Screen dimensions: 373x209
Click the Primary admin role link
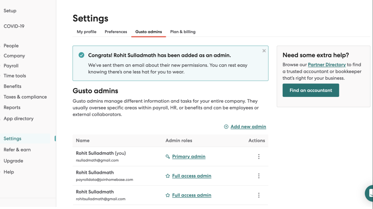point(189,156)
